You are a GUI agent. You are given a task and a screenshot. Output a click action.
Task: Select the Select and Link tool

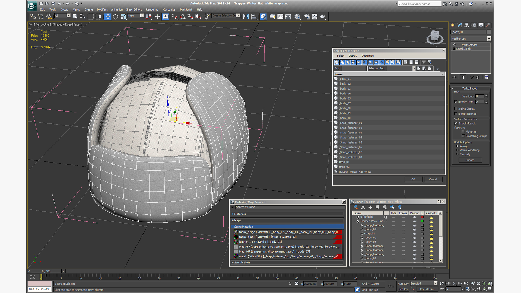(33, 17)
